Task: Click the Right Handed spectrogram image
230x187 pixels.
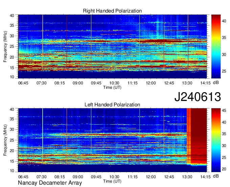Action: point(112,46)
